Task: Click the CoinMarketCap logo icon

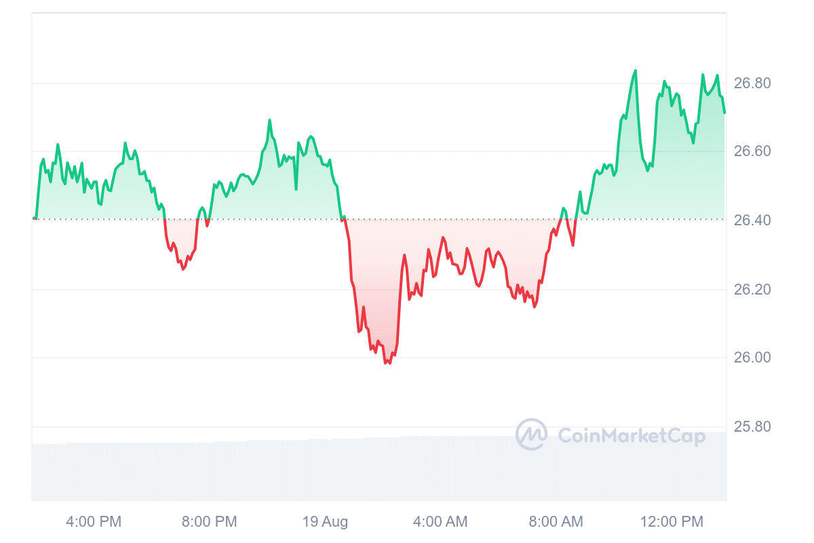Action: click(x=531, y=434)
